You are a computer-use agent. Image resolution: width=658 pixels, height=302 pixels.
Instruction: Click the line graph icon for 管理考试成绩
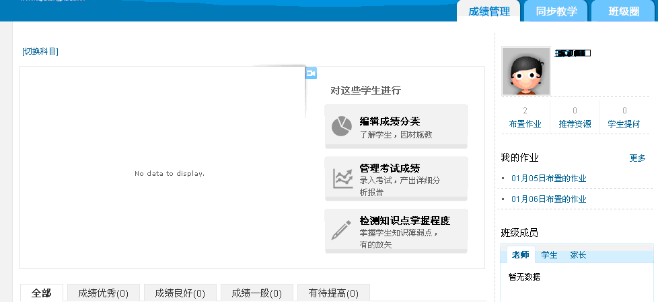[x=342, y=179]
